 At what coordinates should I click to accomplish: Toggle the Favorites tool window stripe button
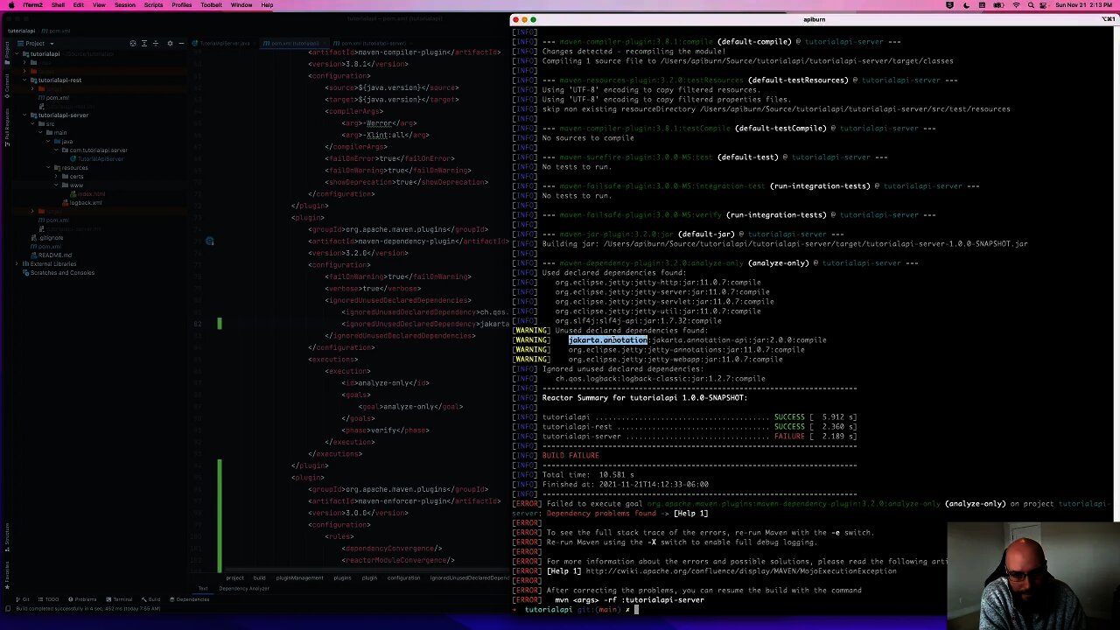click(x=6, y=573)
